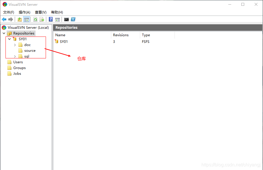Open the 文件(F) menu

coord(9,12)
